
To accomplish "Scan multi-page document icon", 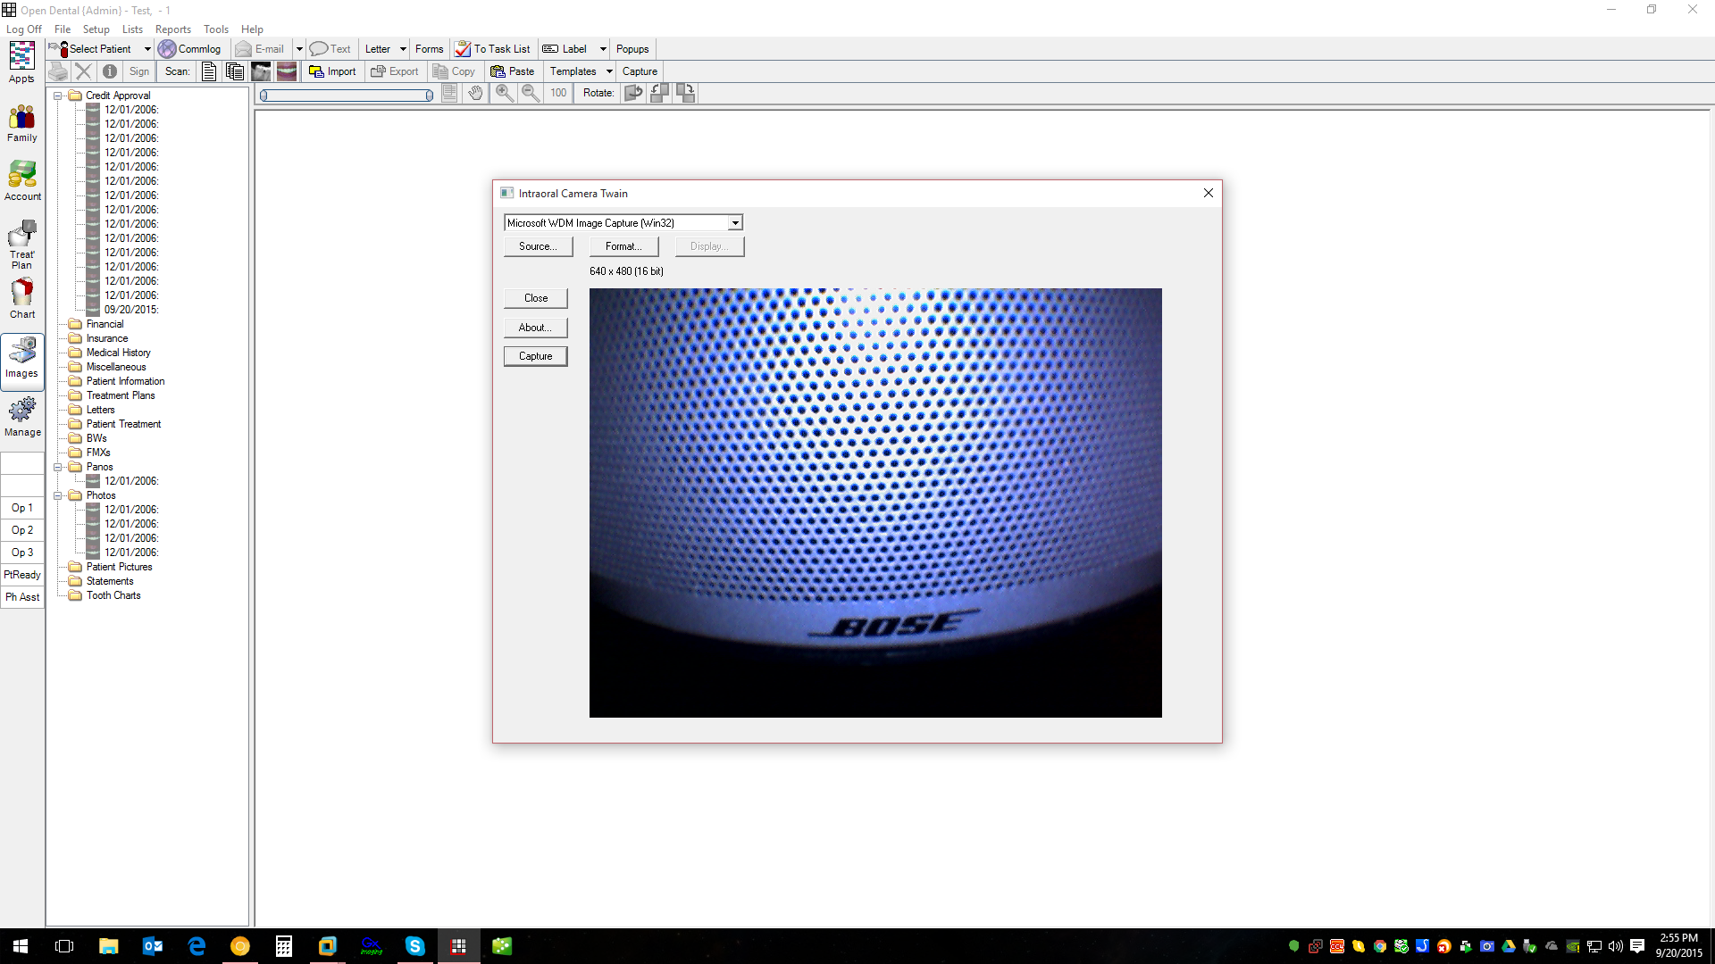I will (235, 71).
